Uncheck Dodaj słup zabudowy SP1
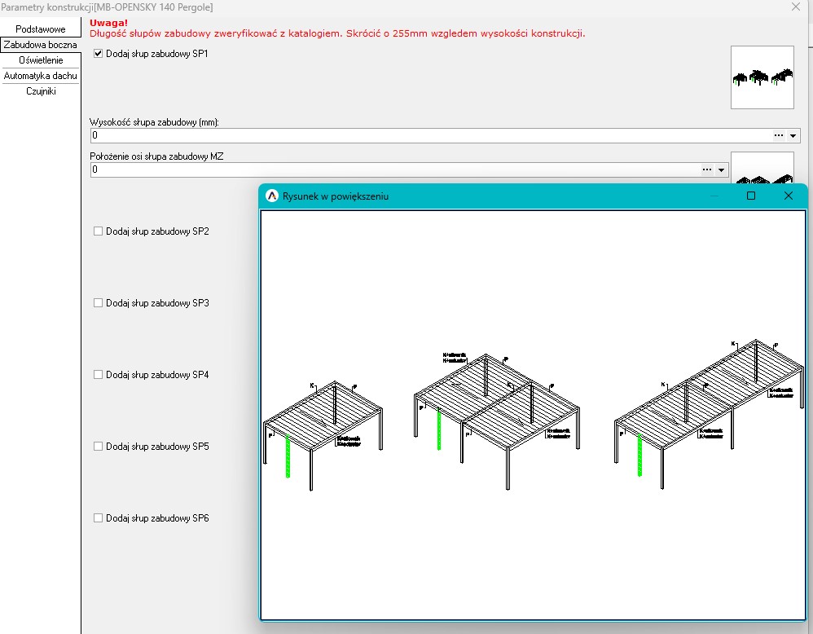The image size is (813, 634). click(x=99, y=54)
